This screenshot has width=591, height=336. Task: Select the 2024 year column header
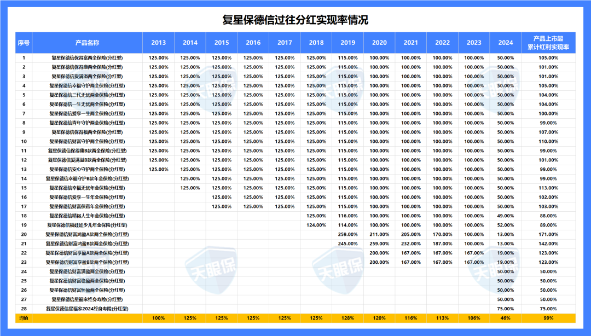coord(506,43)
